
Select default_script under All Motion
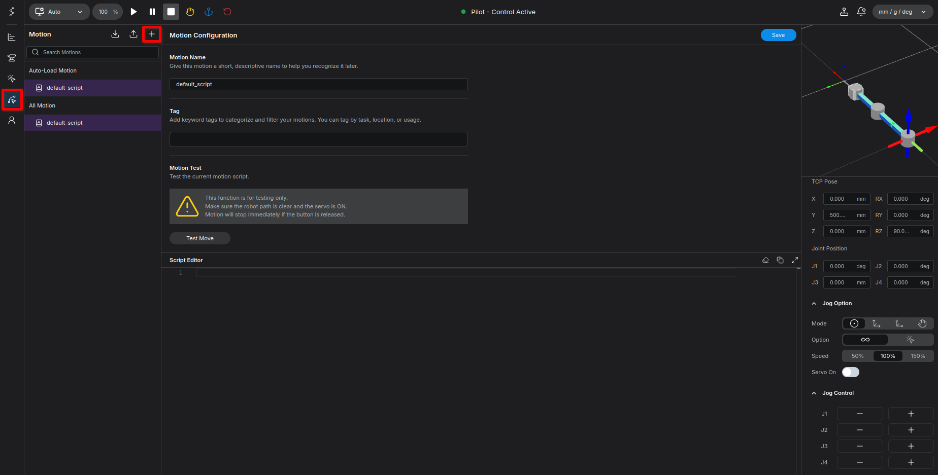(64, 123)
